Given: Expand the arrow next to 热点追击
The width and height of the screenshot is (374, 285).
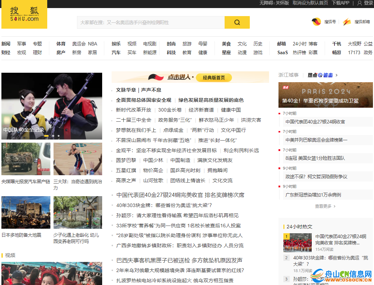Looking at the screenshot, I should click(337, 75).
